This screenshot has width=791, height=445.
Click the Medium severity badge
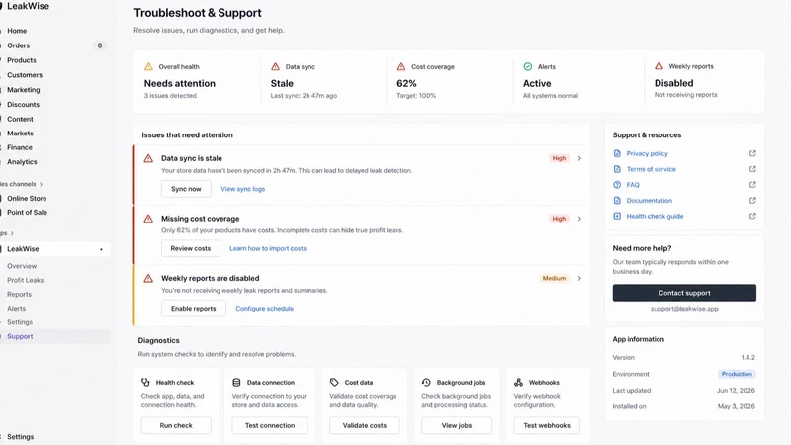pyautogui.click(x=554, y=279)
